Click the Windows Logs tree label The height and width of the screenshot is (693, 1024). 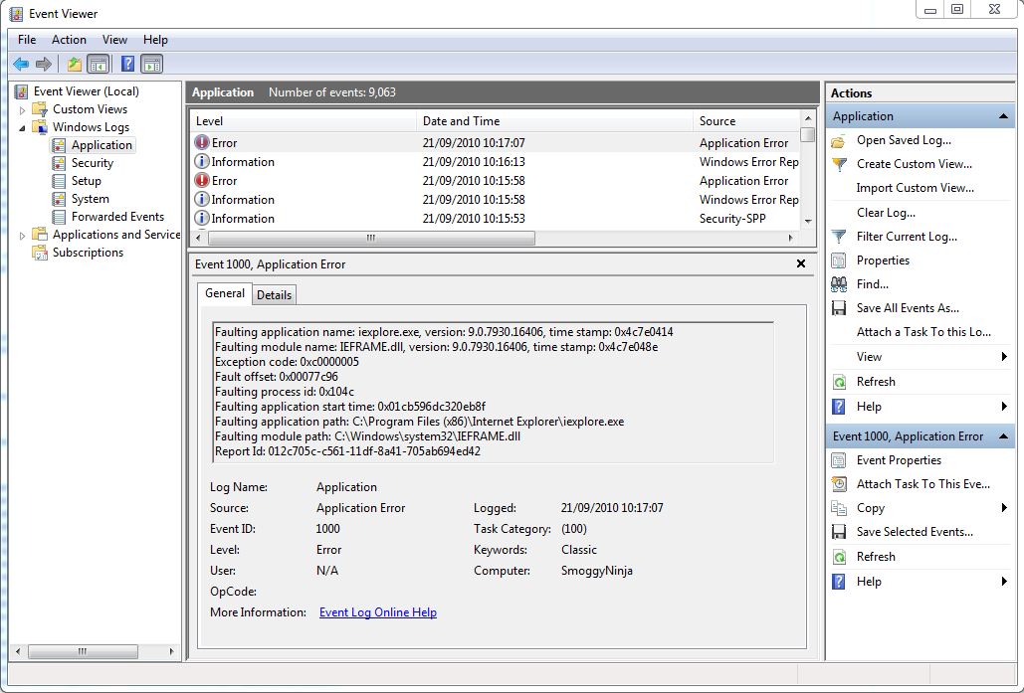[x=91, y=127]
